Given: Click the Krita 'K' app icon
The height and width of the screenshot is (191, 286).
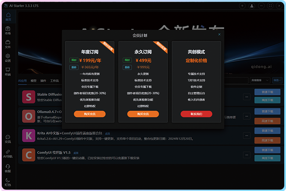Looking at the screenshot, I should [29, 136].
